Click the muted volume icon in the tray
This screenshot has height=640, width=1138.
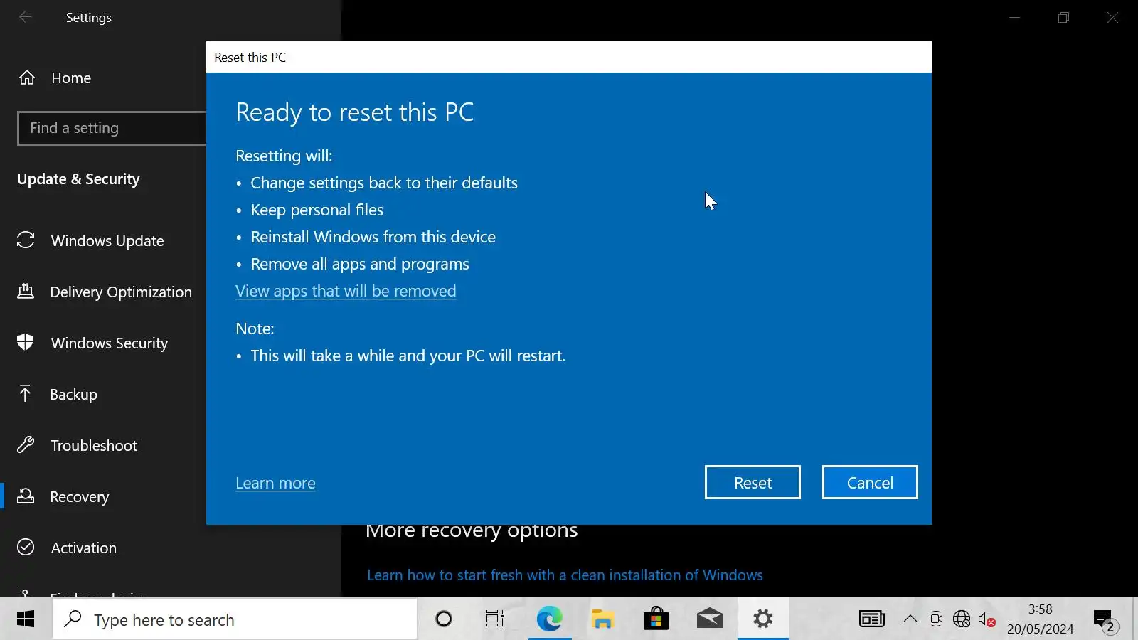[x=987, y=619]
